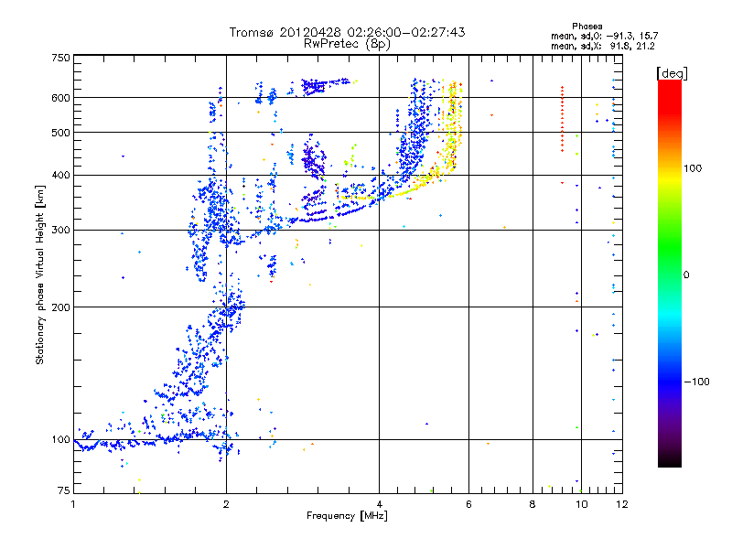Click the phase colorbar gradient strip
The image size is (732, 549).
point(670,274)
